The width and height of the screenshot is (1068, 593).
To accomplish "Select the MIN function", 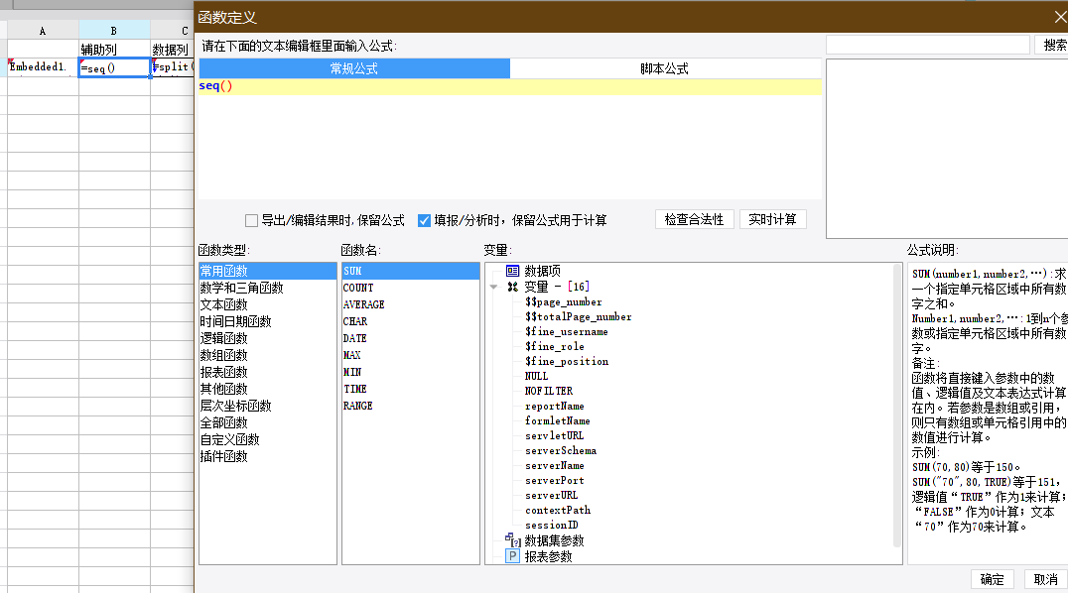I will tap(411, 373).
